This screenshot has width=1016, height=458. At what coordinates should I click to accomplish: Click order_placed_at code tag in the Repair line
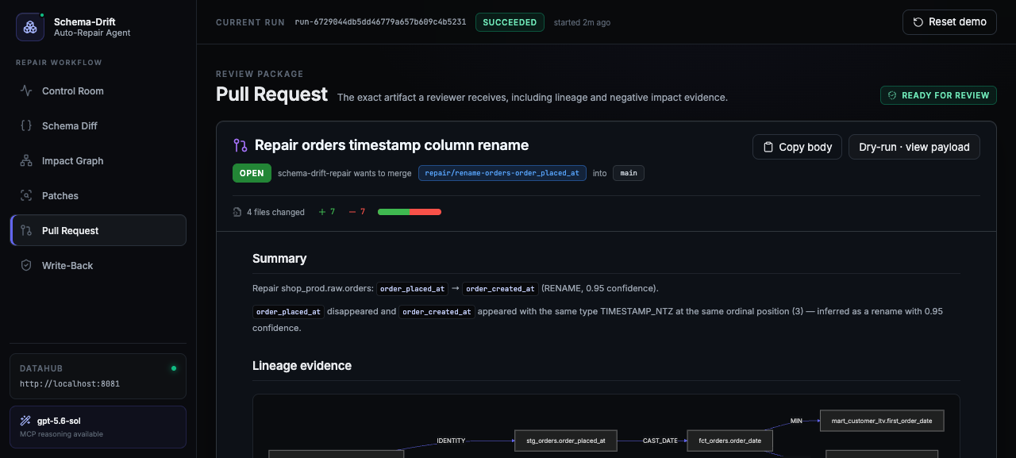click(x=413, y=289)
